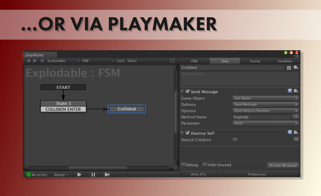Switch to the Variables tab
The height and width of the screenshot is (196, 321).
click(285, 61)
